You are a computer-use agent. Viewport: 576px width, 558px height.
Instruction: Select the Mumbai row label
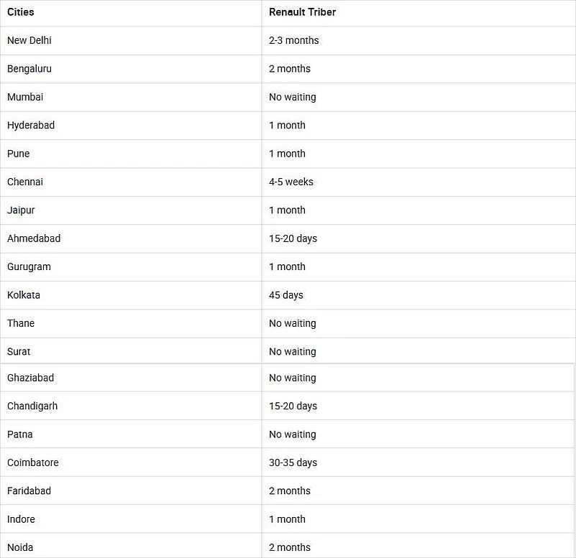tap(25, 97)
